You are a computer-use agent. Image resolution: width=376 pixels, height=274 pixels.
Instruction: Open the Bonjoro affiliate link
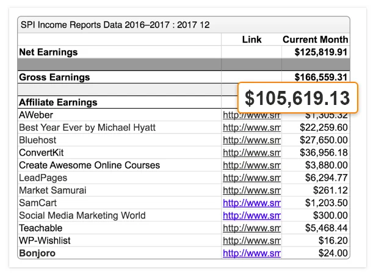point(251,253)
